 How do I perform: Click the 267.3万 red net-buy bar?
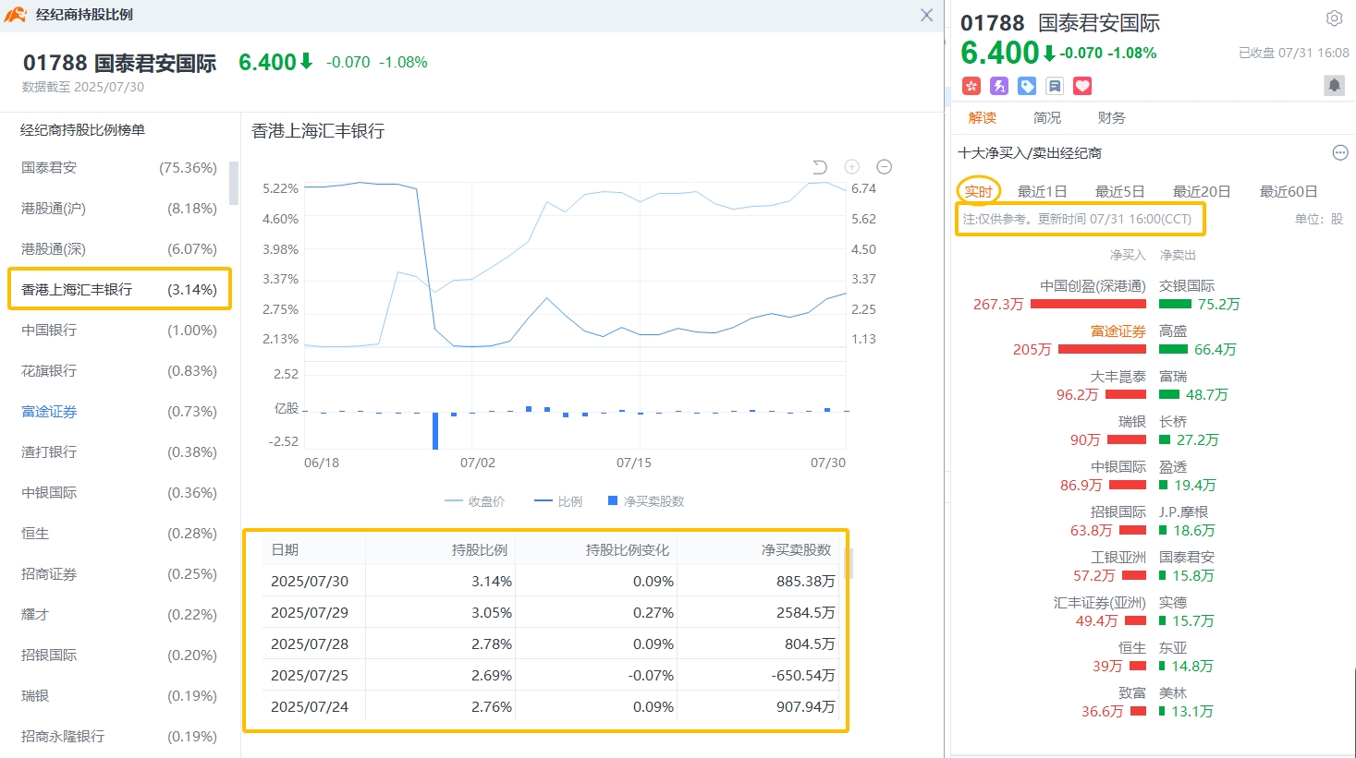pyautogui.click(x=1088, y=304)
